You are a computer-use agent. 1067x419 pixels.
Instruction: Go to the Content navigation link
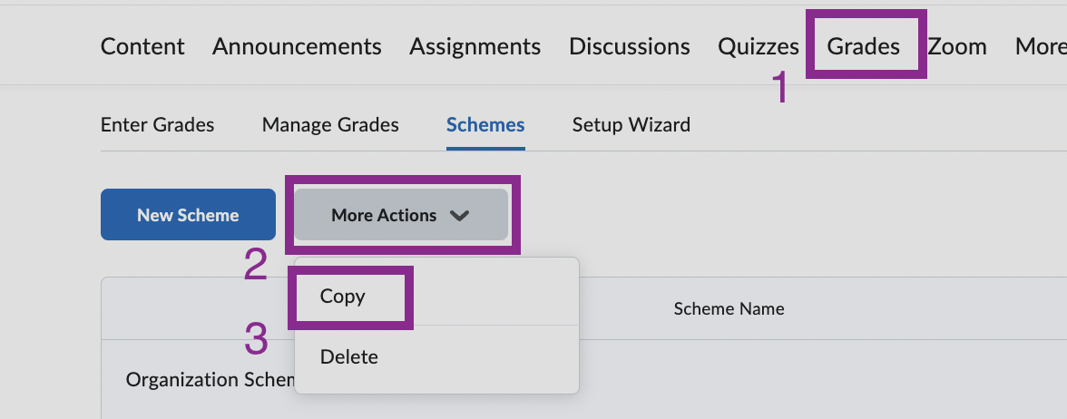pos(142,46)
